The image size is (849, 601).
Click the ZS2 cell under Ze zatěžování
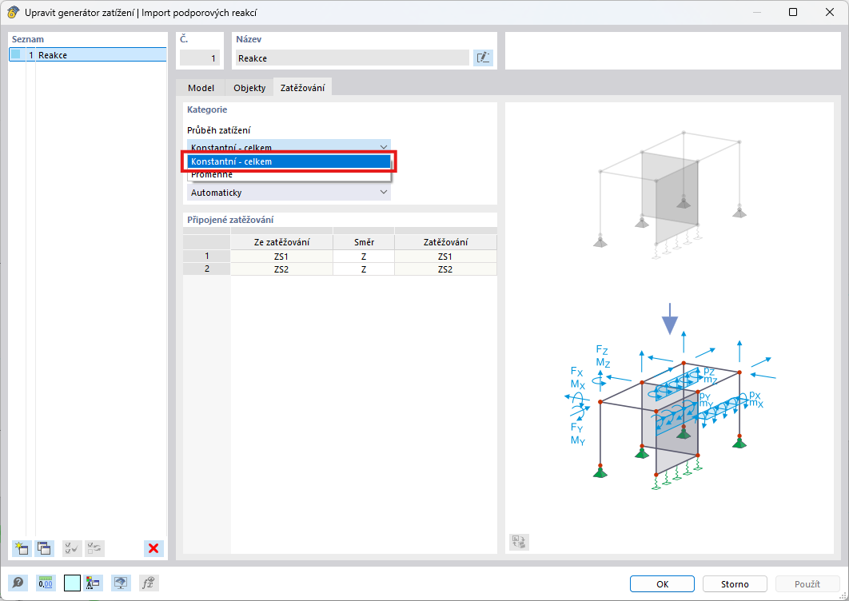[281, 269]
